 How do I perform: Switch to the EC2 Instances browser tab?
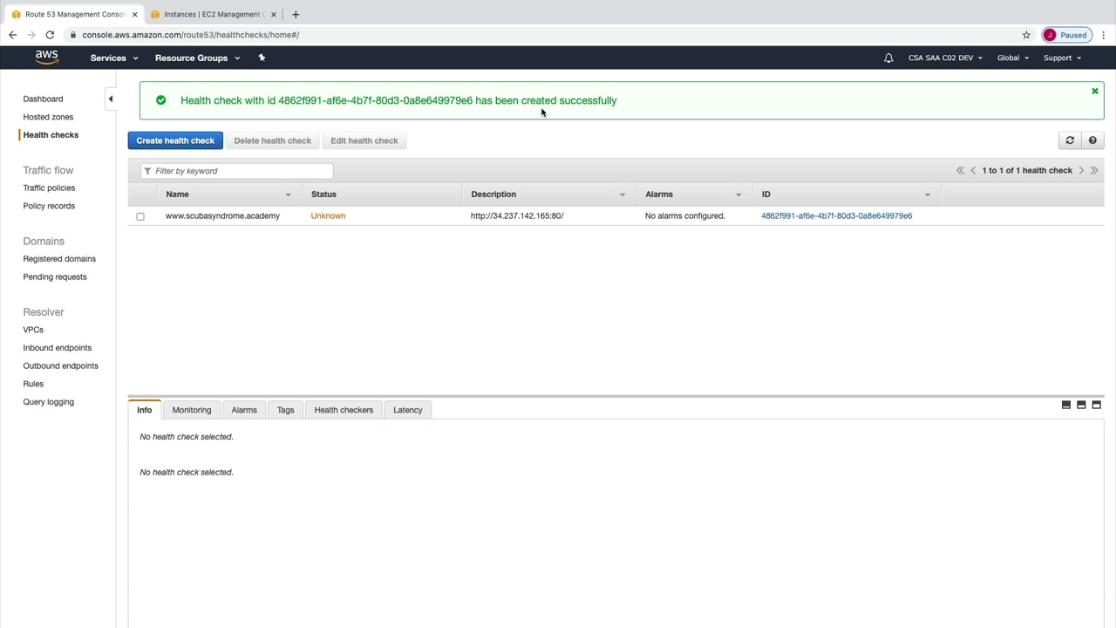213,14
